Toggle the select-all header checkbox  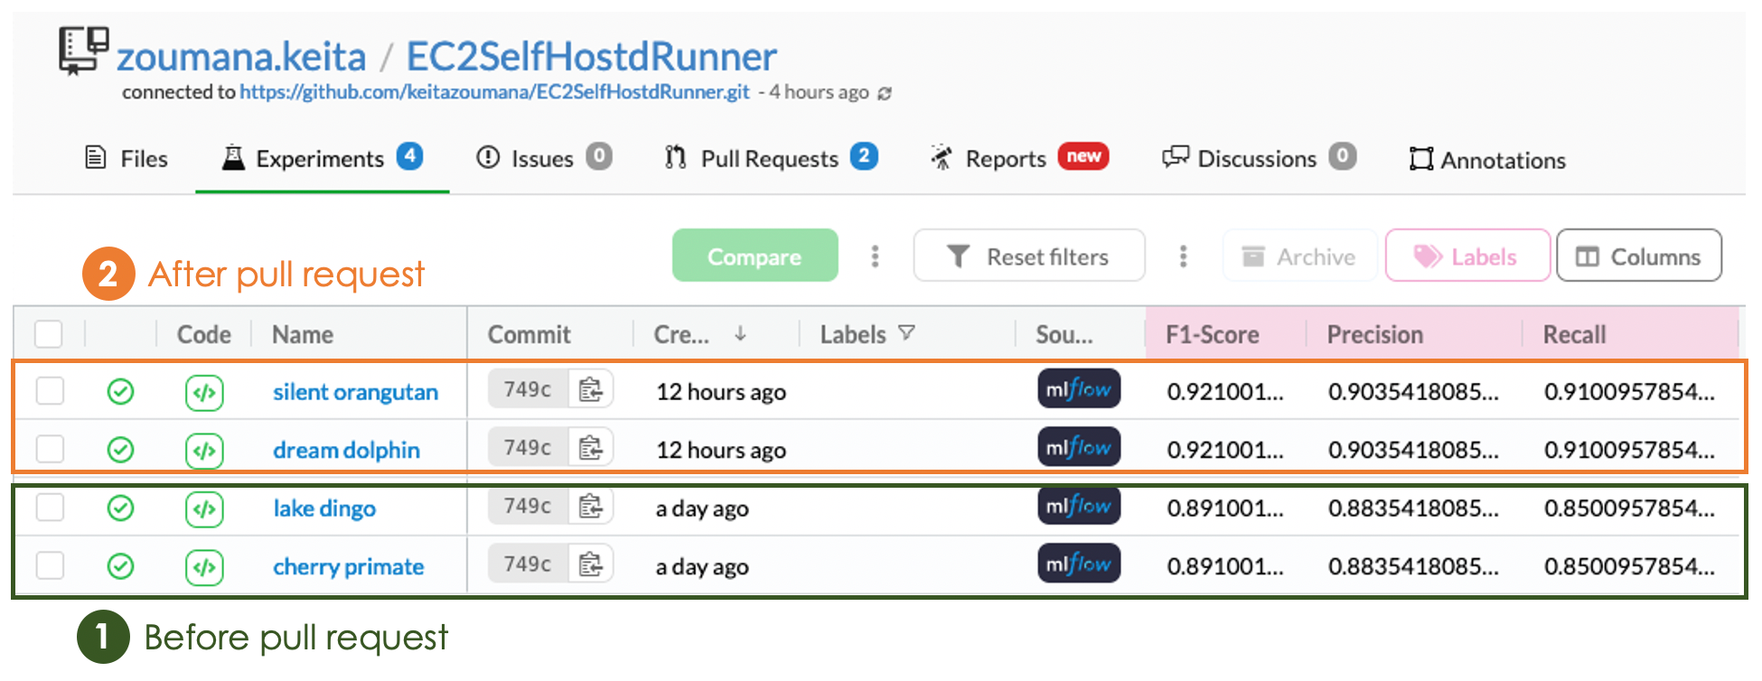pyautogui.click(x=49, y=334)
